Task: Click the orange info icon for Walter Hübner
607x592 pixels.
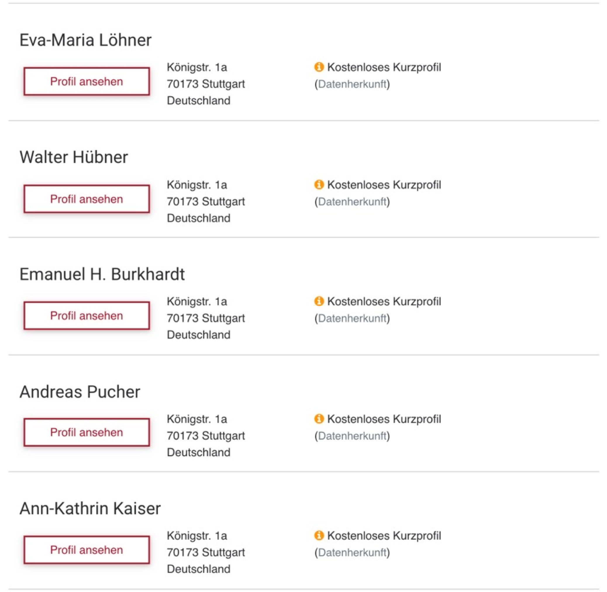Action: [319, 184]
